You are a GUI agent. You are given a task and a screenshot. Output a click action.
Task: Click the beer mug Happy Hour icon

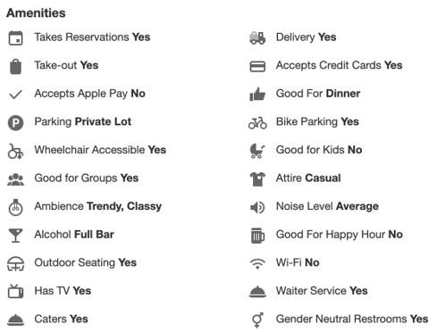[257, 236]
